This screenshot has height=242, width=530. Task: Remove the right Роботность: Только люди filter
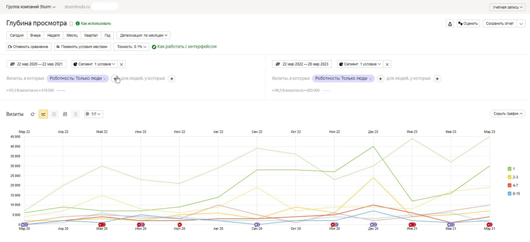371,78
